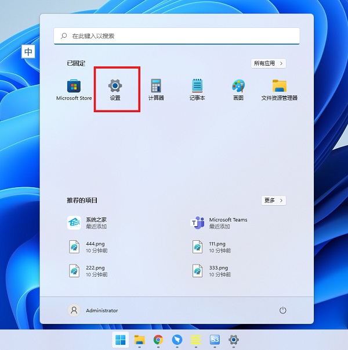348x350 pixels.
Task: Open the Administrator user account menu
Action: click(x=93, y=310)
